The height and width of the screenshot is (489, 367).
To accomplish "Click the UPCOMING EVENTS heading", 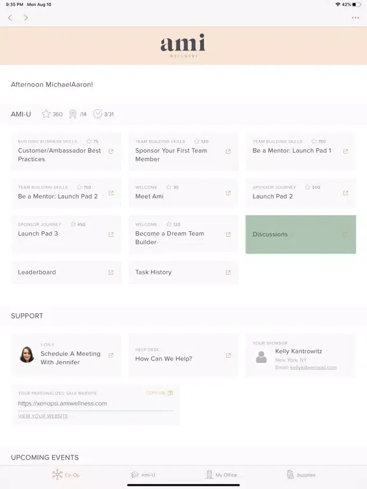I will 45,458.
